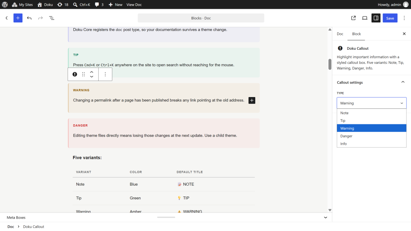411x231 pixels.
Task: Click the scrollbar down arrow
Action: click(330, 210)
